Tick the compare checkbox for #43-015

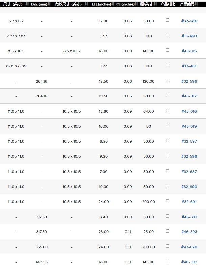pyautogui.click(x=168, y=50)
